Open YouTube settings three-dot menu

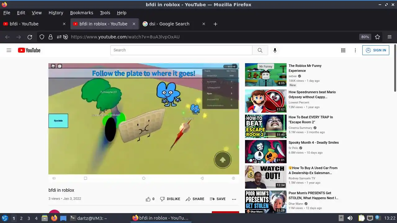(x=355, y=50)
